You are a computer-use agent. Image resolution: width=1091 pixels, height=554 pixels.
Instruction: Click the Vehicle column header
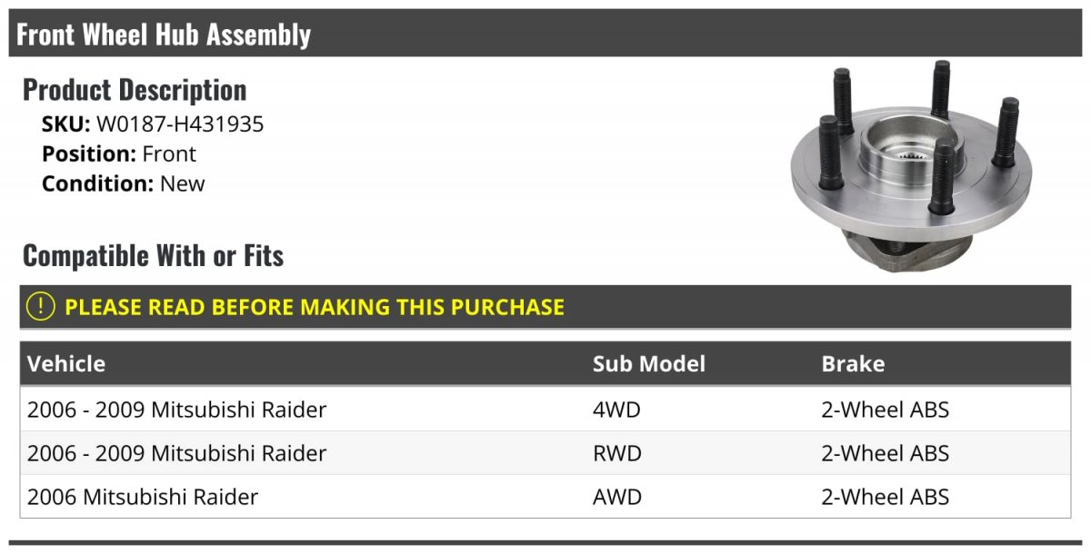pos(66,363)
